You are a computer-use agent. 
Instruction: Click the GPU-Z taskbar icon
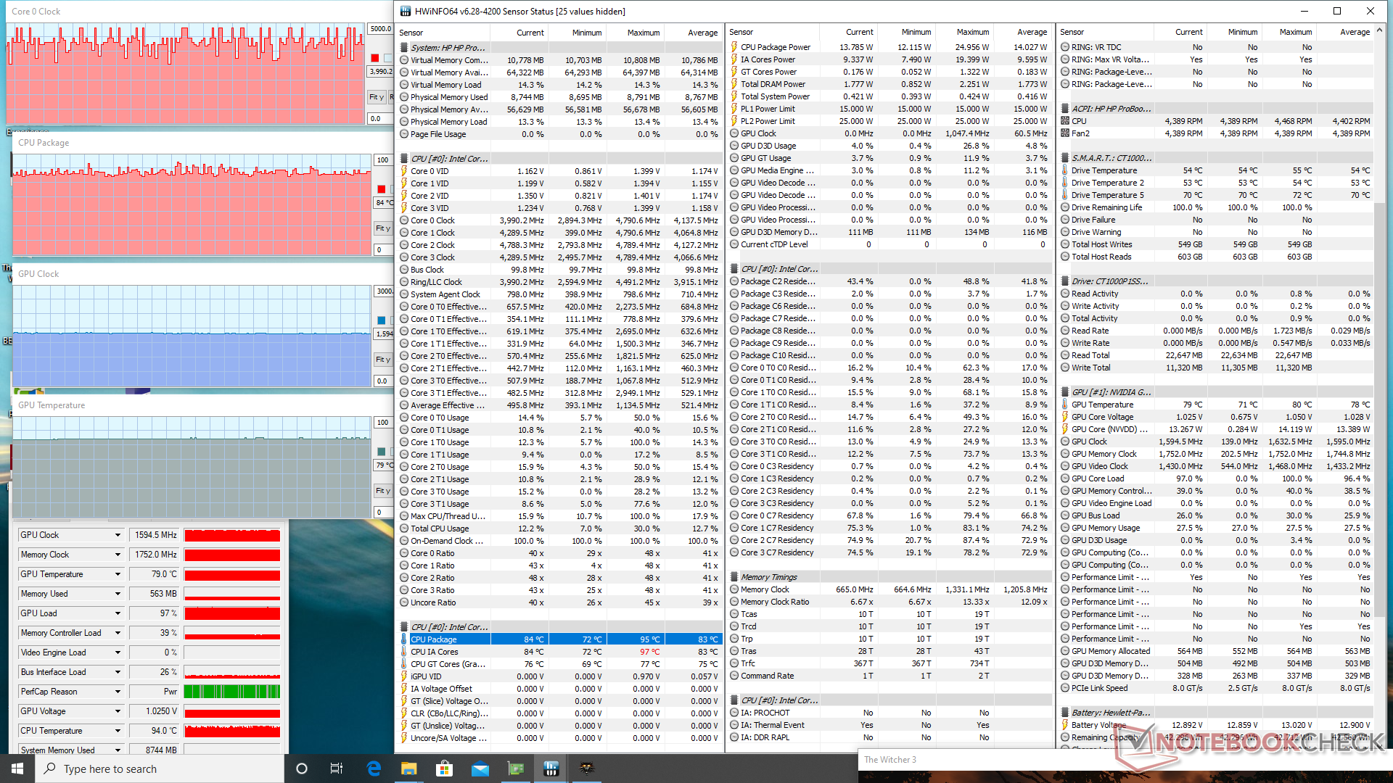[x=515, y=768]
